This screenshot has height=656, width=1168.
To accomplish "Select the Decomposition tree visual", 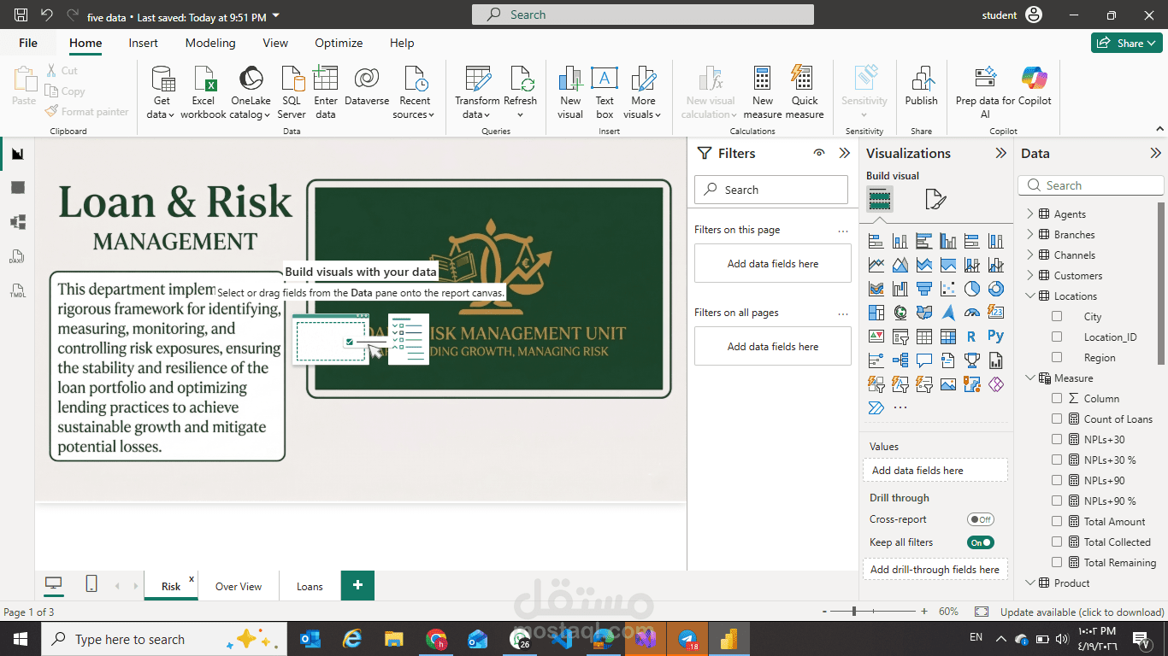I will pos(900,360).
